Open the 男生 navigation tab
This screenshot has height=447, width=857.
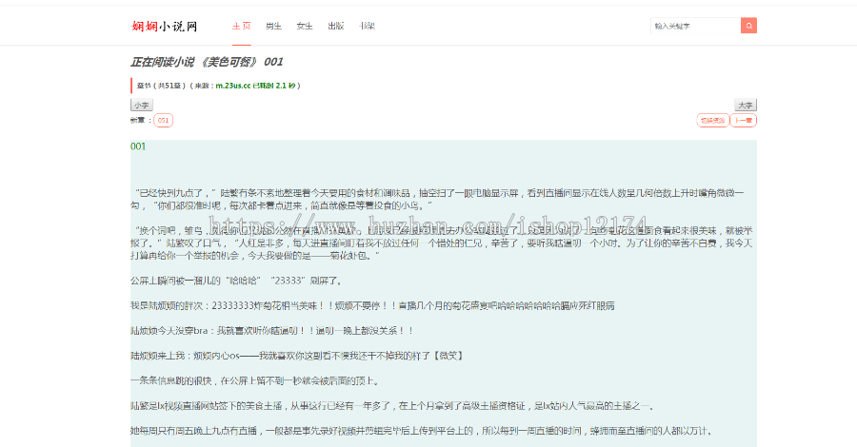(273, 26)
